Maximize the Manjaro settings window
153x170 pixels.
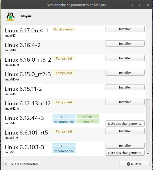(x=140, y=5)
